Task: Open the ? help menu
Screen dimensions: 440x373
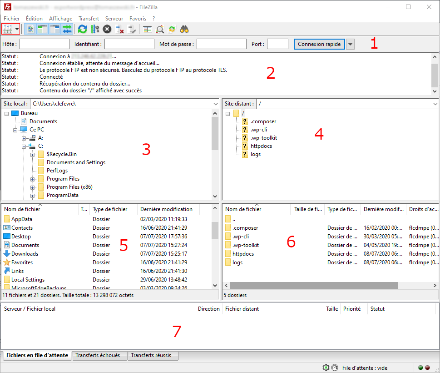Action: point(153,19)
